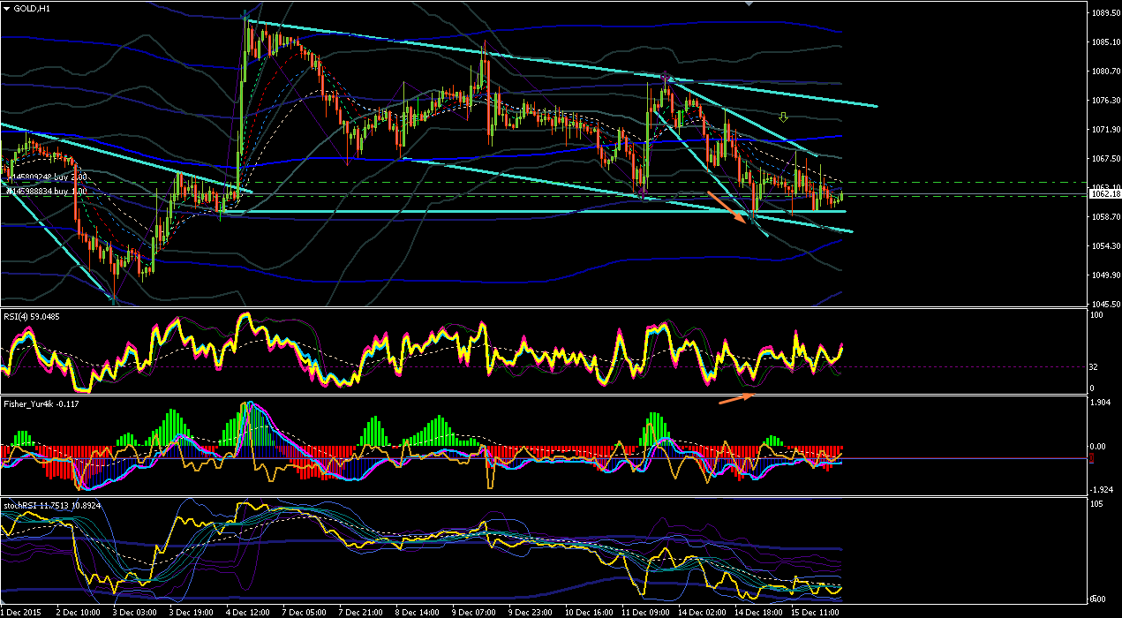The width and height of the screenshot is (1122, 618).
Task: Click time axis label 8 Dec 14:00
Action: (x=419, y=611)
